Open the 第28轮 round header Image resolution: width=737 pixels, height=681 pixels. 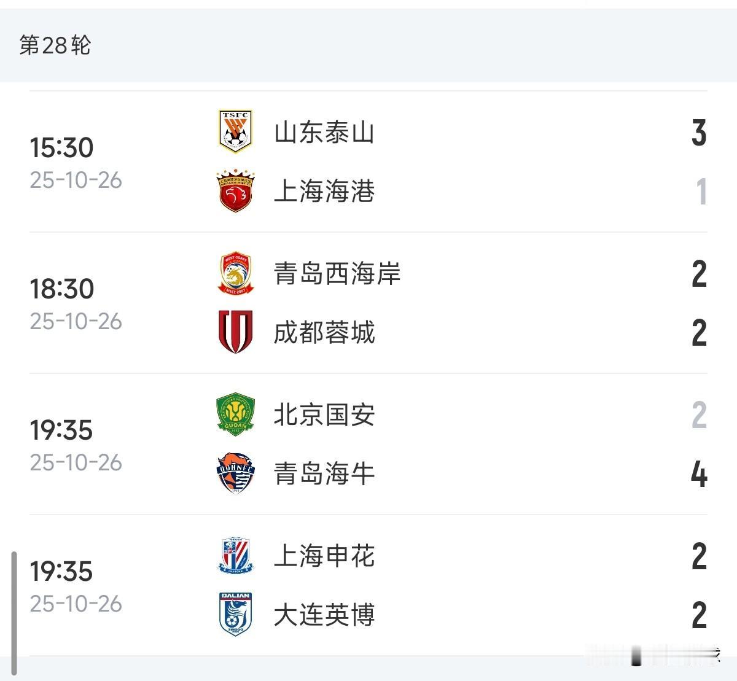(x=55, y=45)
